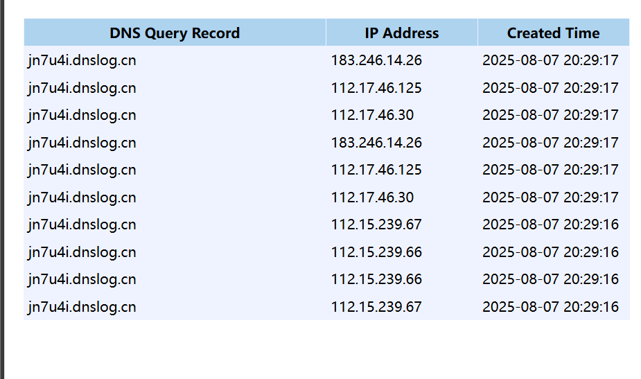Select the last row's 112.15.239.67 IP

(376, 307)
